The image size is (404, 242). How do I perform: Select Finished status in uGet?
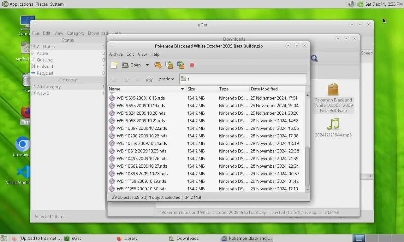pyautogui.click(x=68, y=66)
